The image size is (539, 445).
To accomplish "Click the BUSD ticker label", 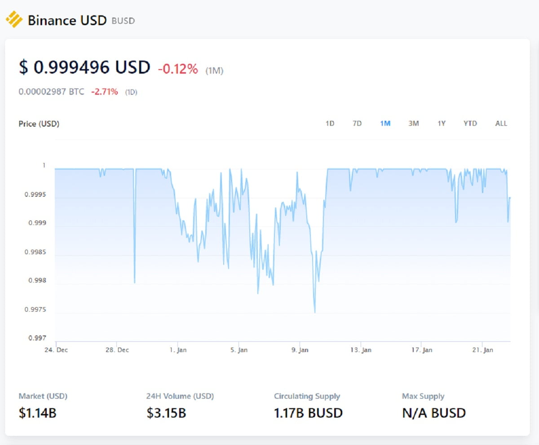I will pos(123,21).
